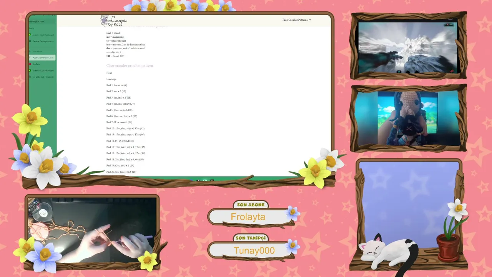Click the "Rnd 1: 6sc in mr (6)" line
492x277 pixels.
[117, 85]
